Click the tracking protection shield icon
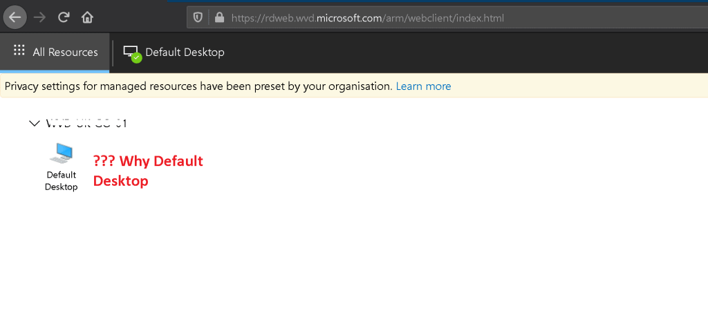The width and height of the screenshot is (708, 329). [198, 17]
